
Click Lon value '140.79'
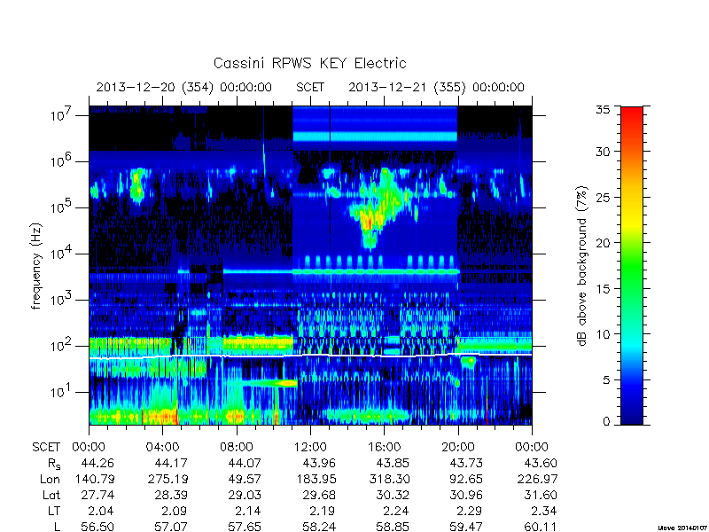coord(95,479)
